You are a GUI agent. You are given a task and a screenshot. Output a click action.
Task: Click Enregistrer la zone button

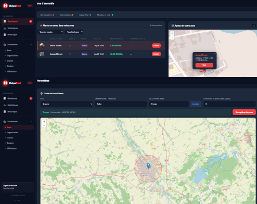[x=244, y=112]
